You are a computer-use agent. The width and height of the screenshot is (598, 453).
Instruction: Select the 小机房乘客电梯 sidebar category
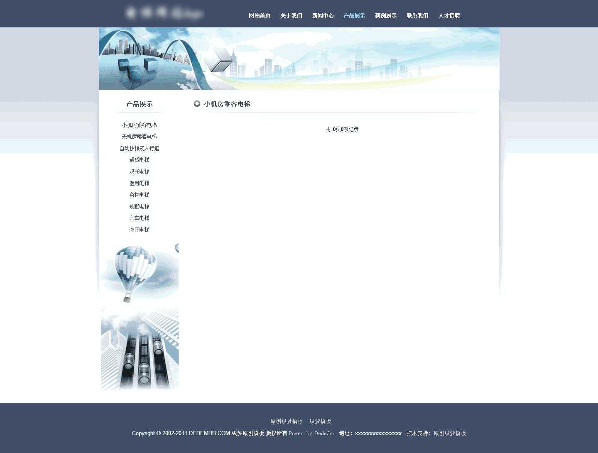coord(139,125)
